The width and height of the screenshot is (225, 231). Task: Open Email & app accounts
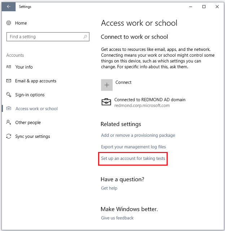(36, 81)
